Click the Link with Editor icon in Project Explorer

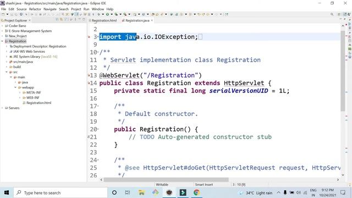click(61, 20)
